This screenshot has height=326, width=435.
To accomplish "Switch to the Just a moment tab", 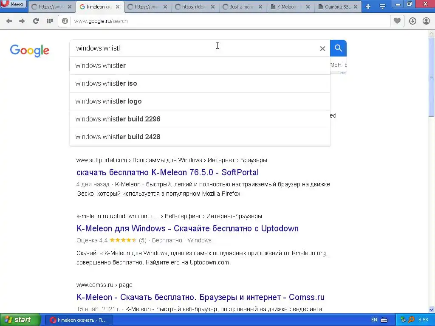I will 243,7.
